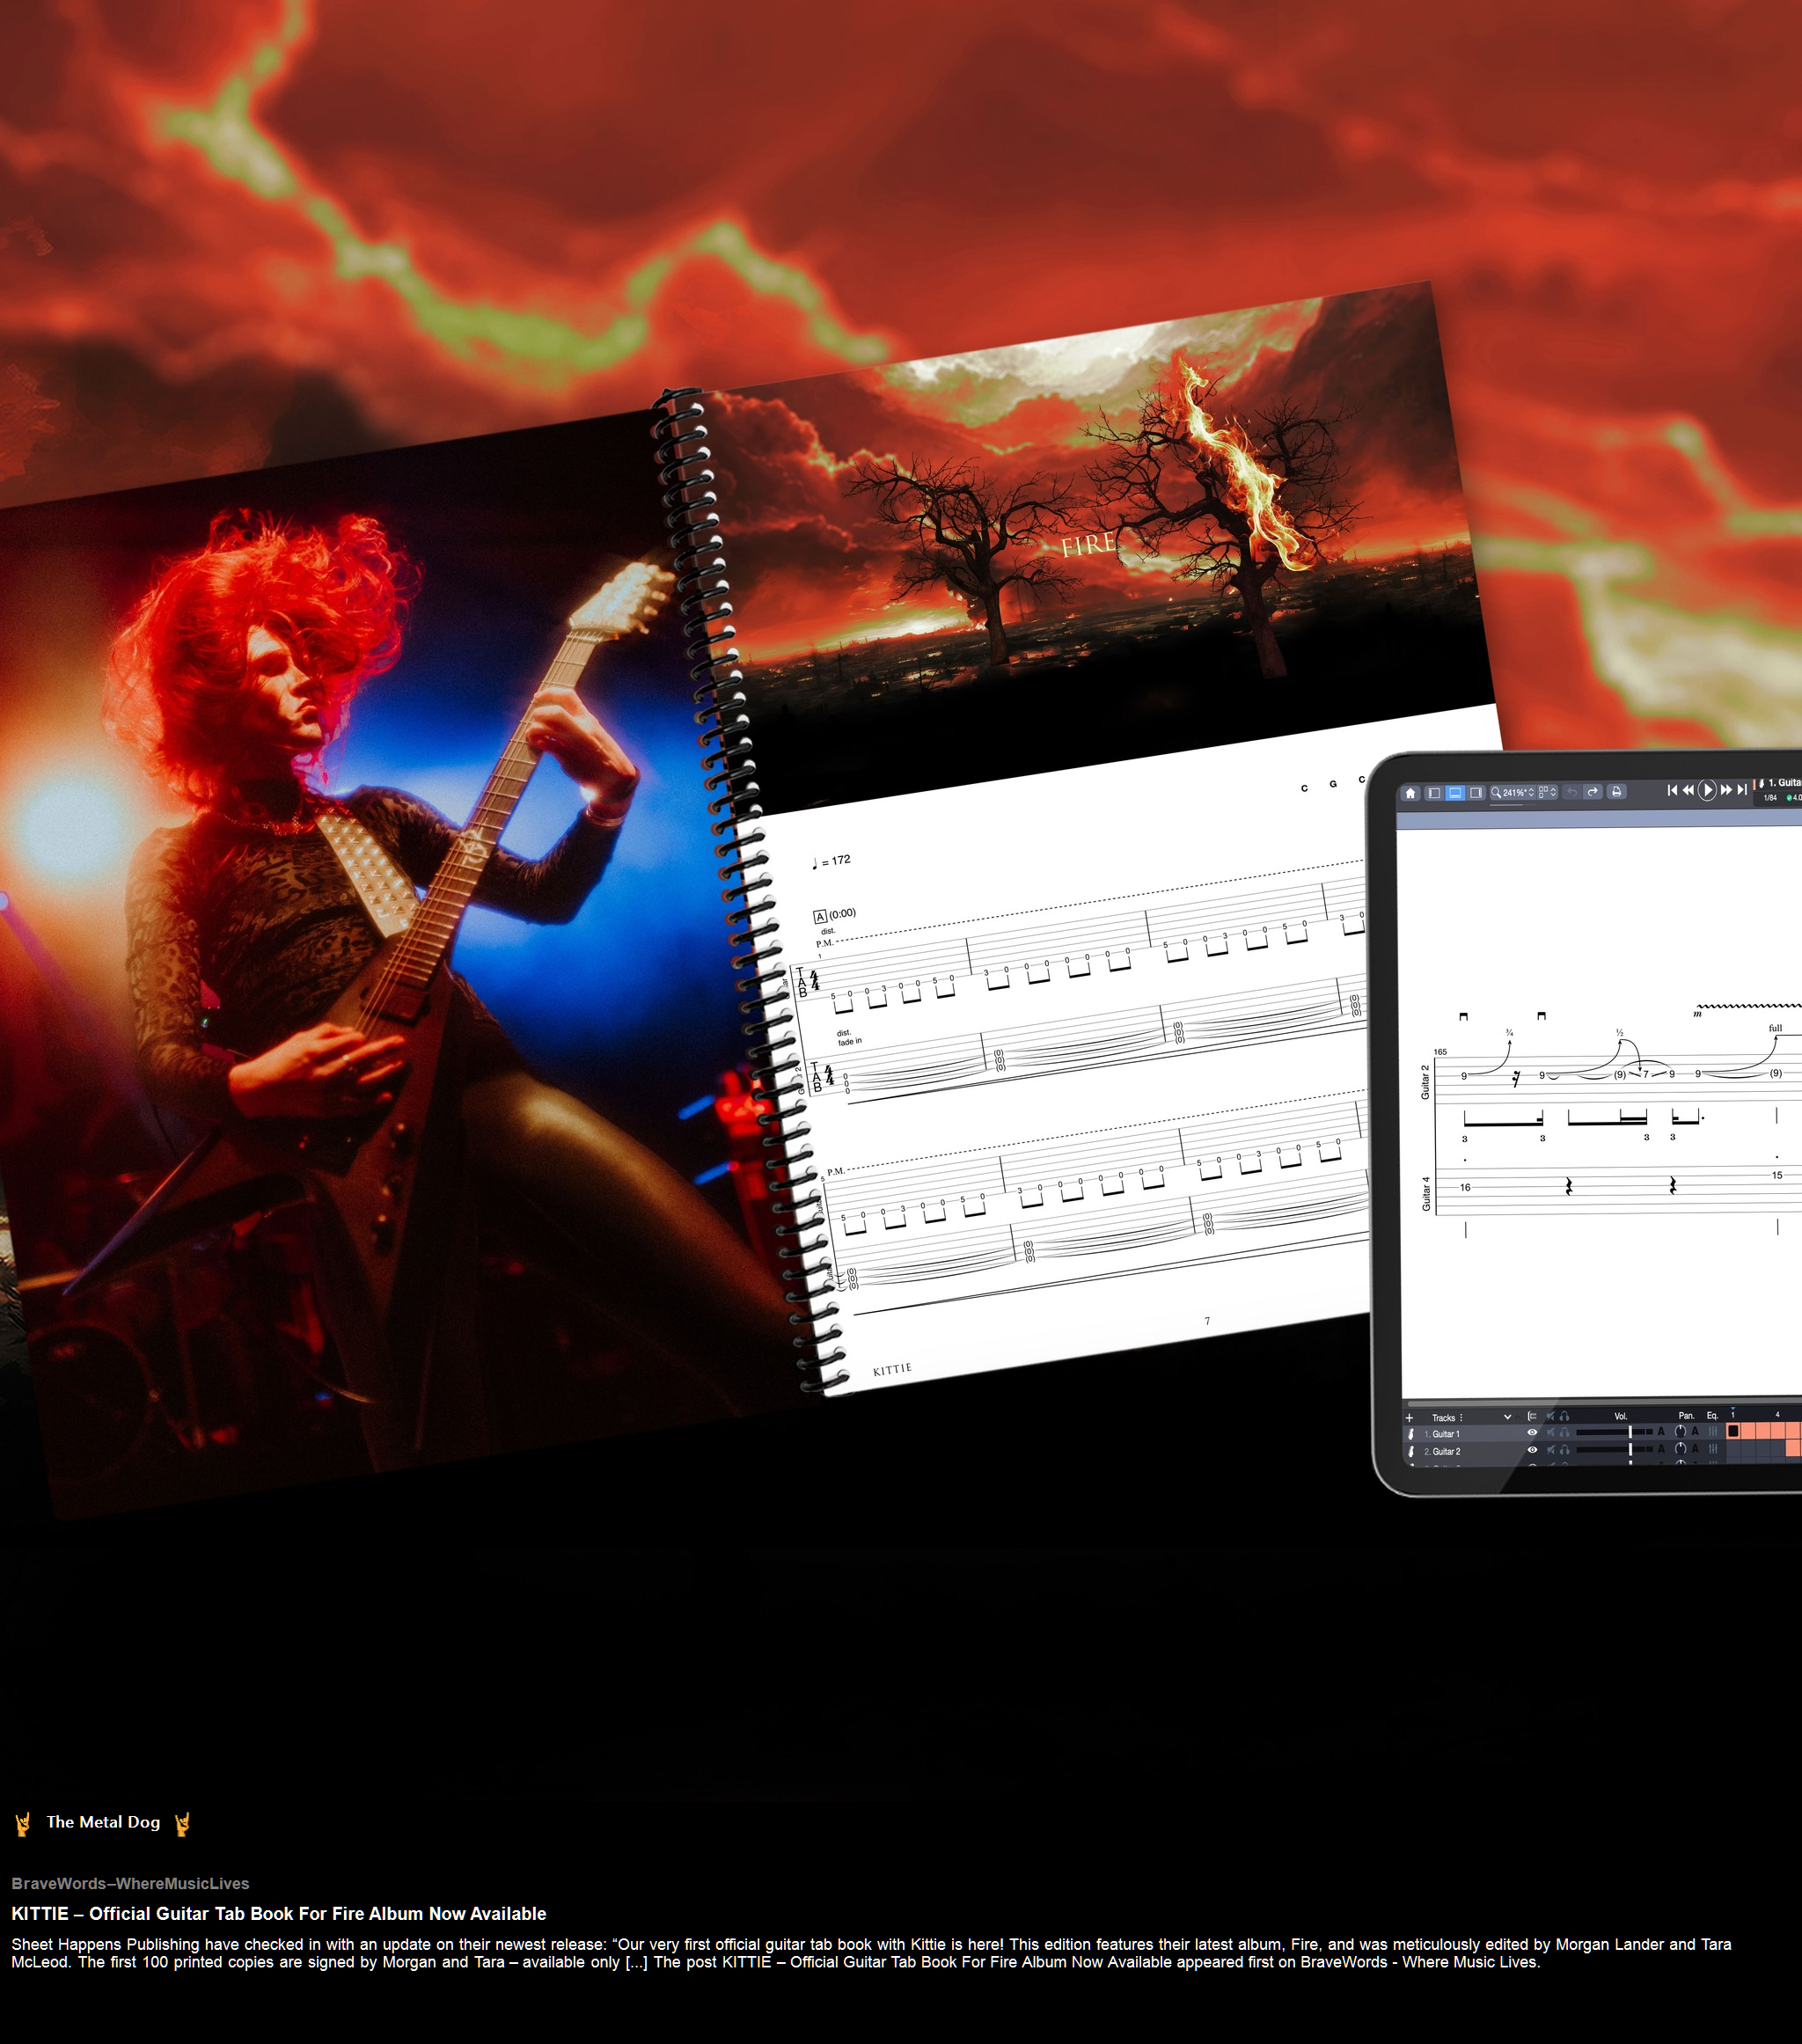Open the 241% zoom level stepper

pos(1532,793)
